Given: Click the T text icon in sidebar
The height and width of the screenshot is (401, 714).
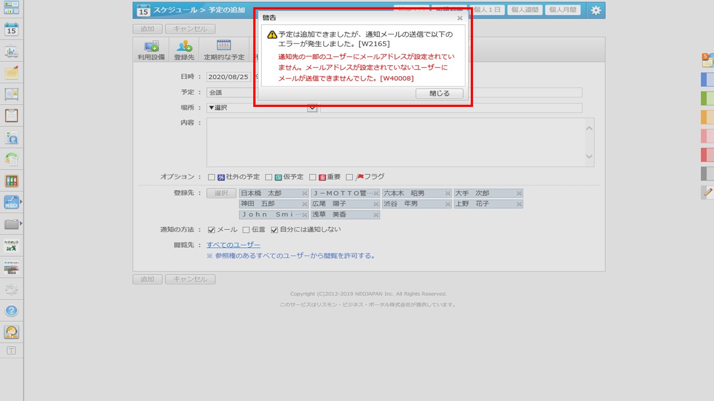Looking at the screenshot, I should (x=12, y=350).
